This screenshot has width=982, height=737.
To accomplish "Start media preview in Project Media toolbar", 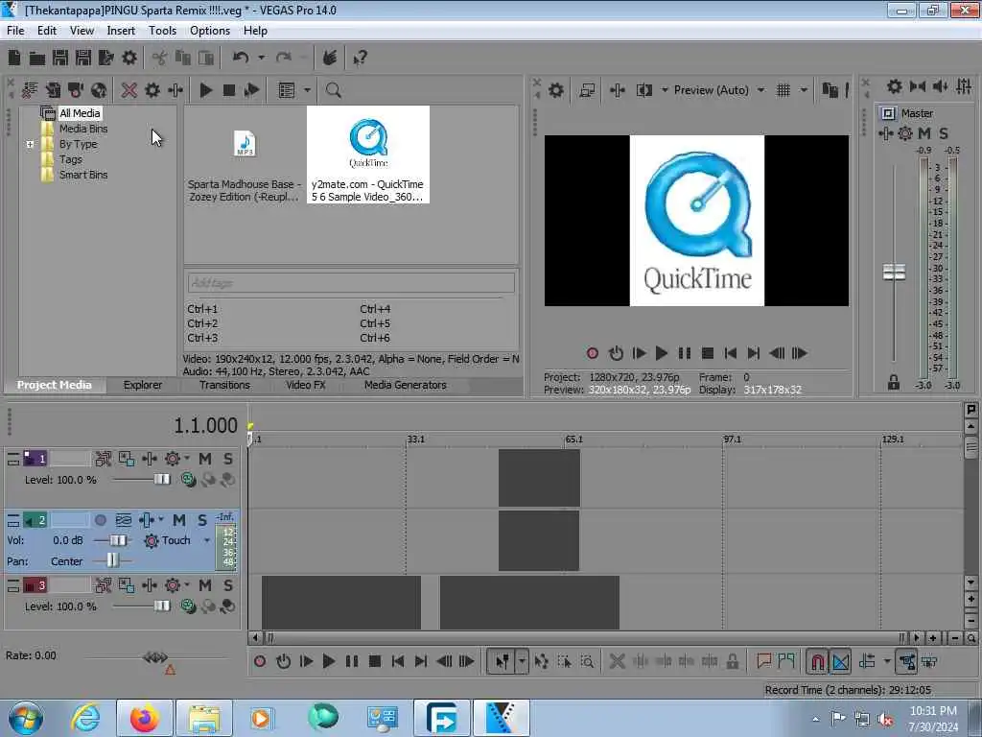I will 205,90.
